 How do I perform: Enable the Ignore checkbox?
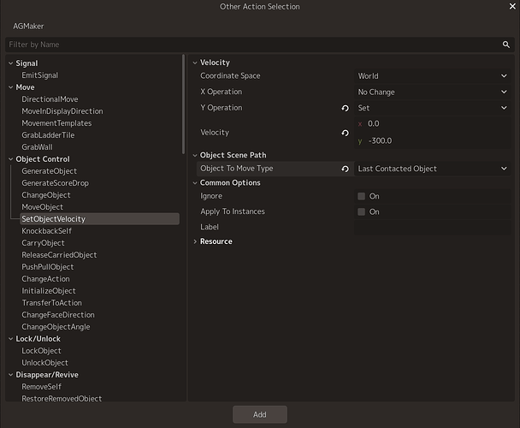click(361, 196)
